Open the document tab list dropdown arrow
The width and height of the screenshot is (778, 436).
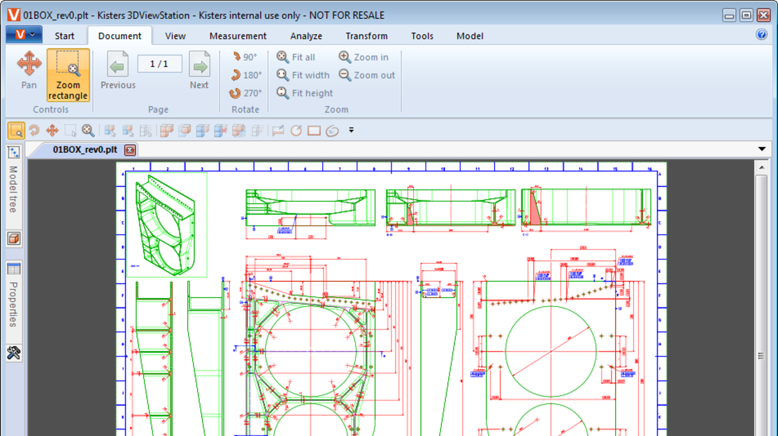(762, 149)
